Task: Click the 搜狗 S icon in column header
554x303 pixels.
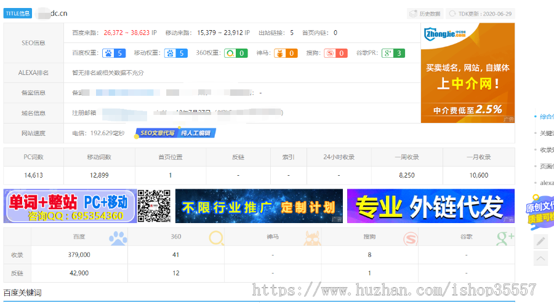Action: [411, 238]
